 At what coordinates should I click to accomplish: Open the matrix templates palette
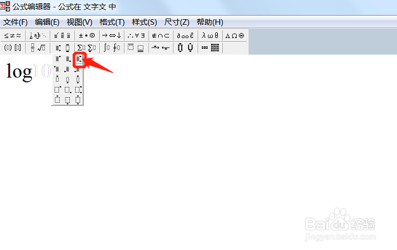click(210, 48)
